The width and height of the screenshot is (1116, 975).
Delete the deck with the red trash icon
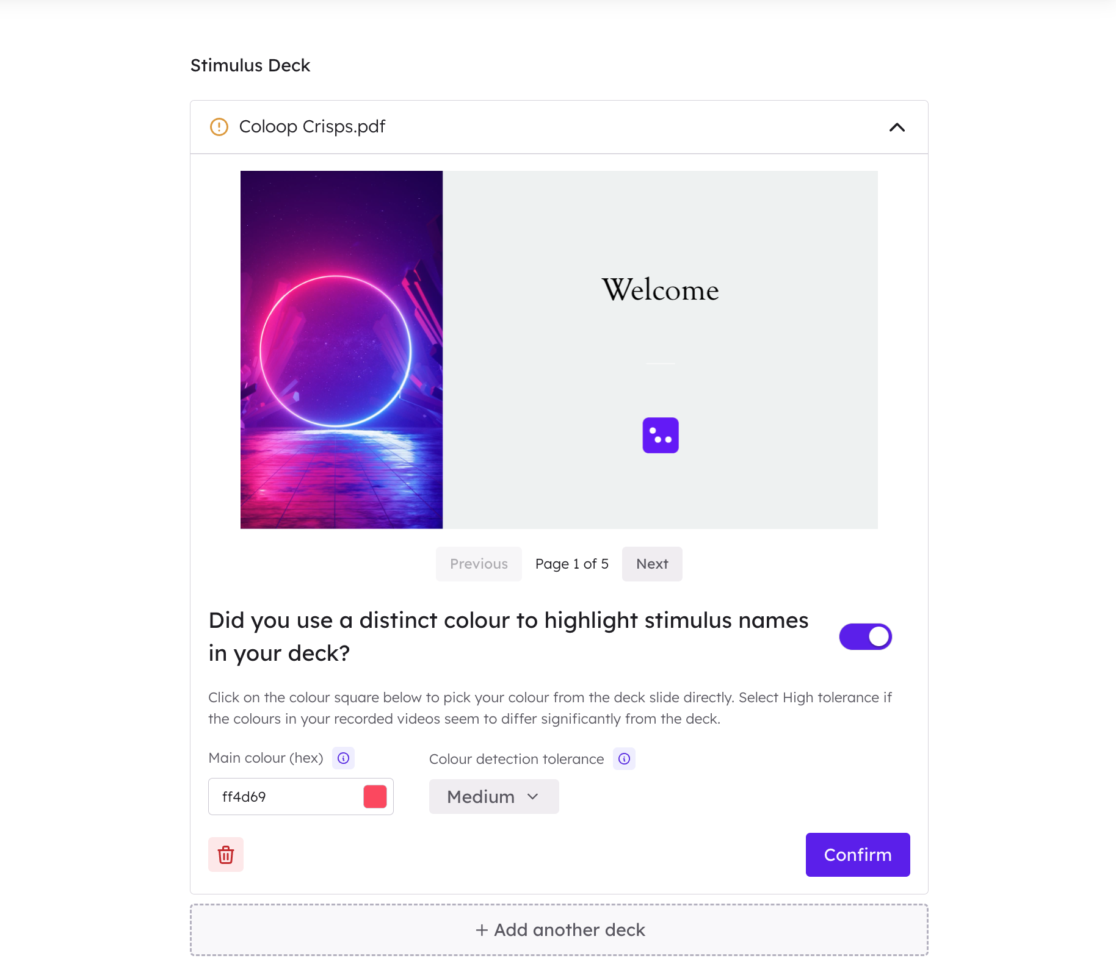point(226,854)
